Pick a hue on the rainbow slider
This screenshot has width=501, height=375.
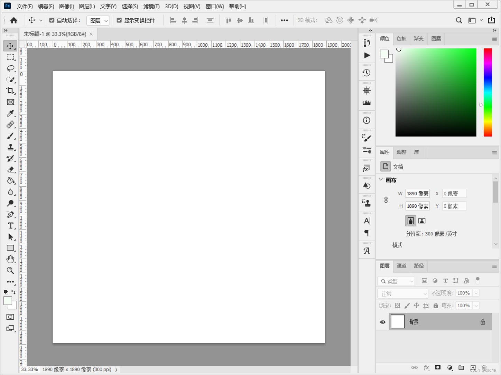488,92
